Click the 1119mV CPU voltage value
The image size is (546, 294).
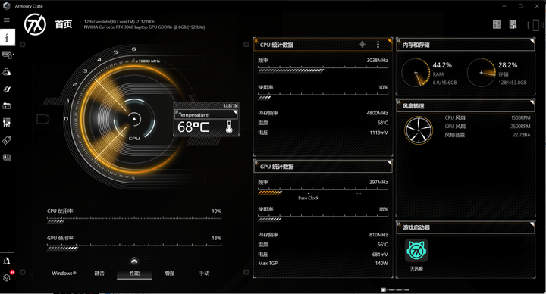pyautogui.click(x=378, y=133)
